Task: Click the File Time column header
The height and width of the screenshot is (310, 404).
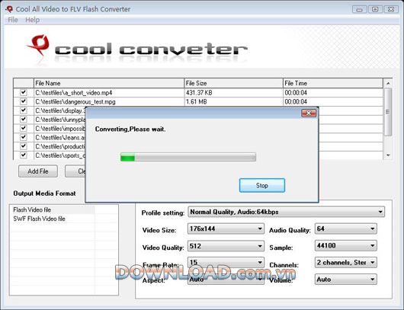Action: click(333, 83)
